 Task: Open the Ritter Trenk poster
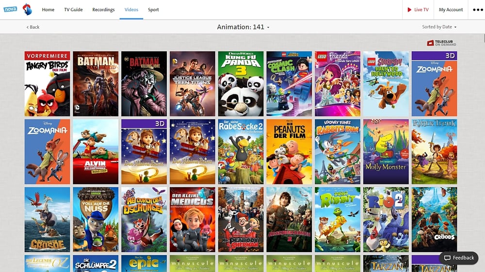point(434,152)
